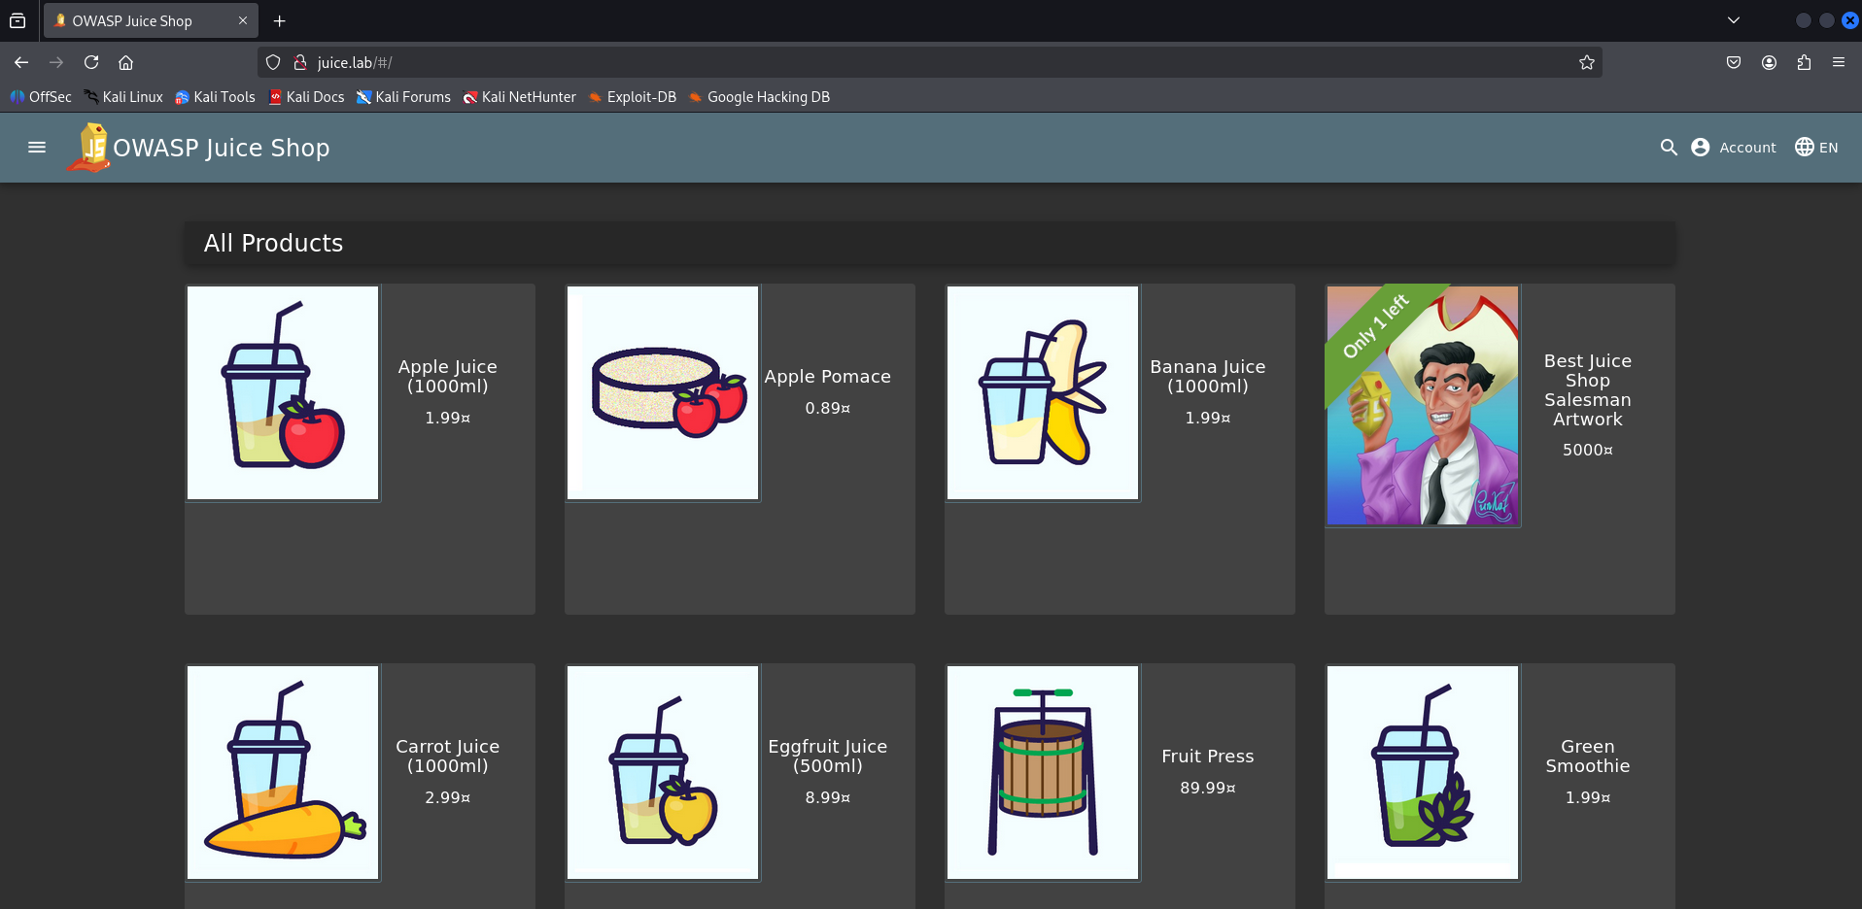1862x909 pixels.
Task: Open the Firefox account icon
Action: (x=1769, y=62)
